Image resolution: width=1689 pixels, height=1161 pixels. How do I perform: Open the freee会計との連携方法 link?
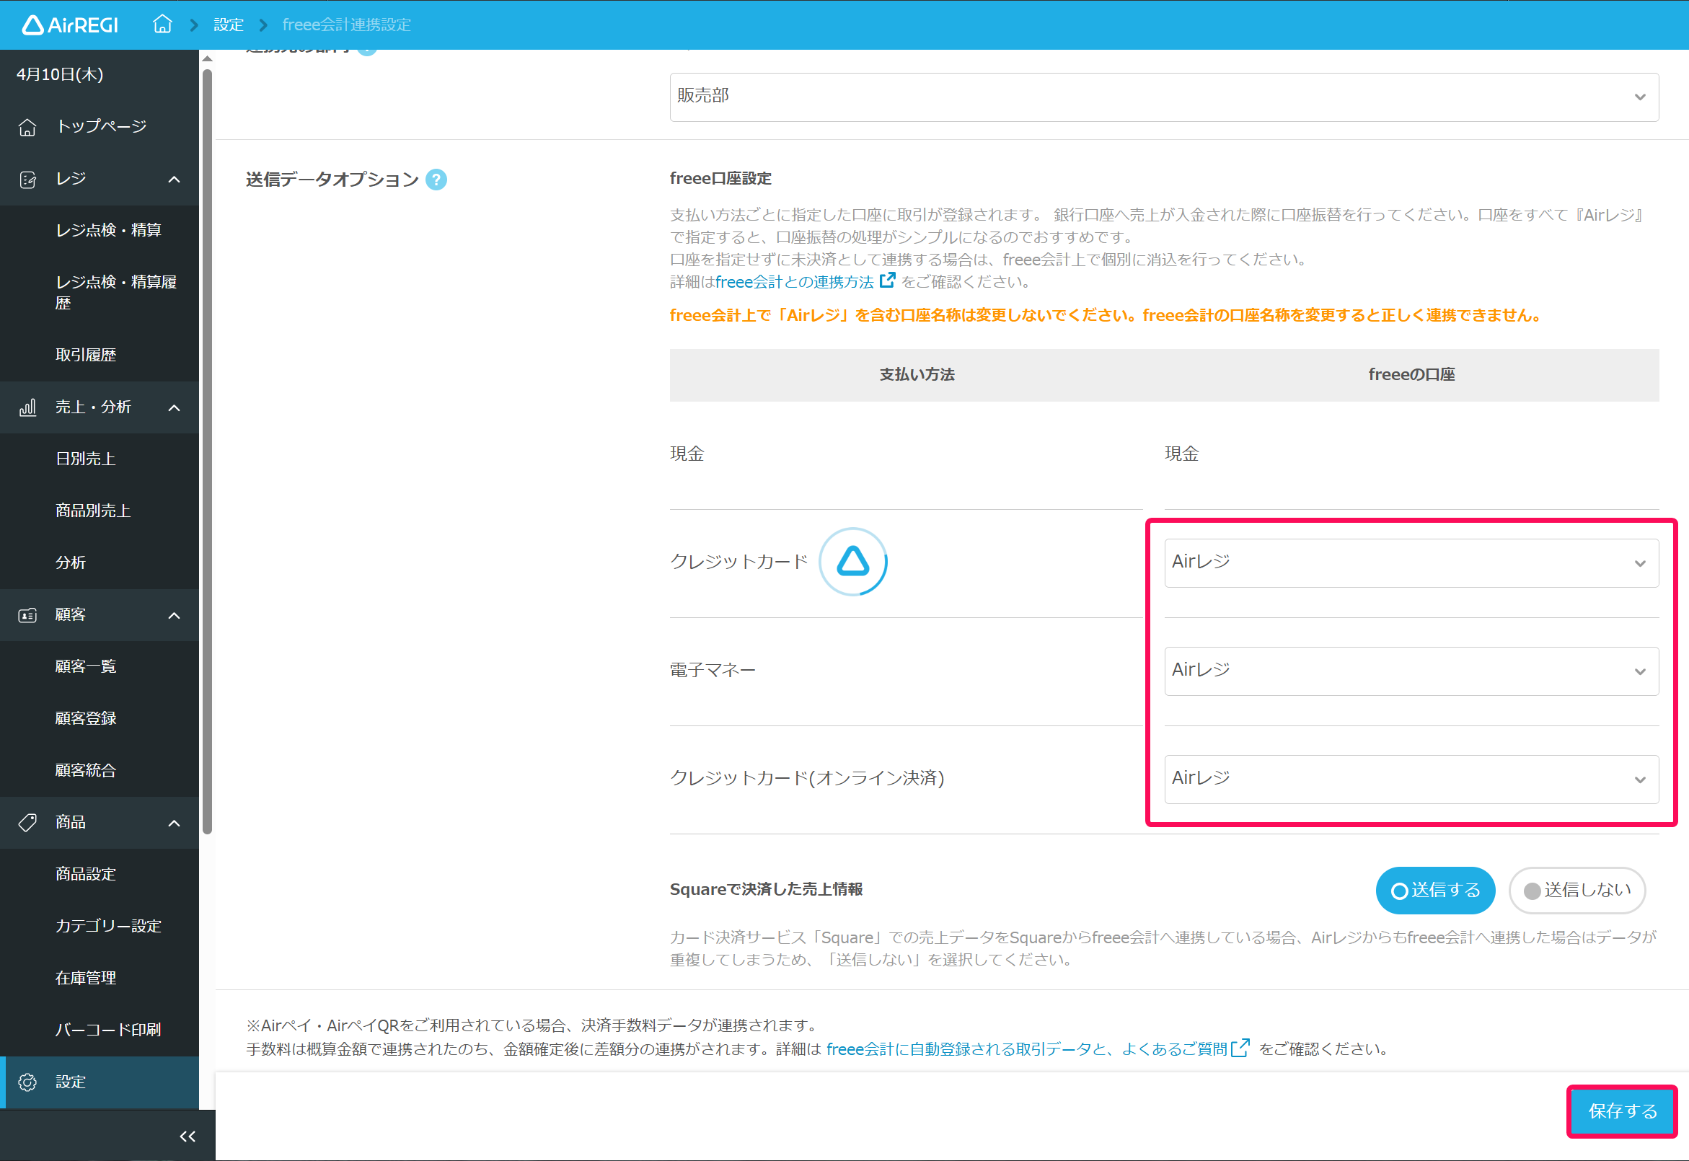click(793, 282)
